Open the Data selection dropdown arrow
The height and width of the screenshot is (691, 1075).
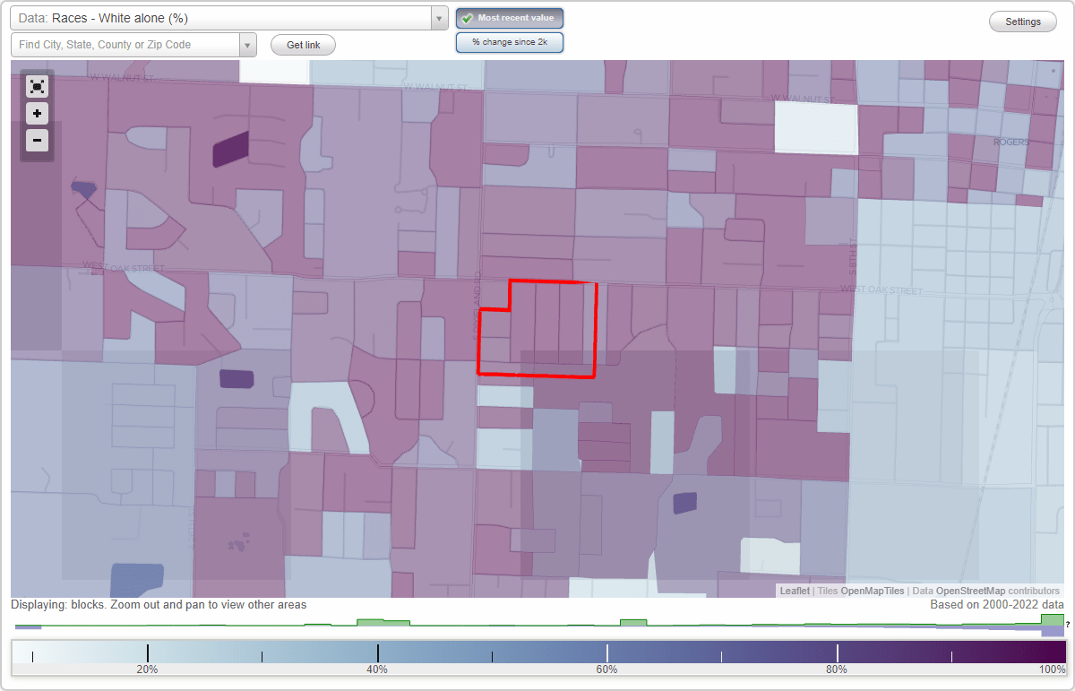[439, 18]
